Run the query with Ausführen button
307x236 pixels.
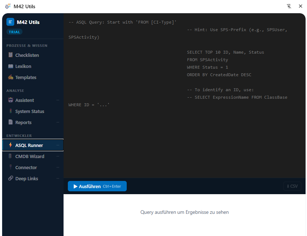pos(97,186)
